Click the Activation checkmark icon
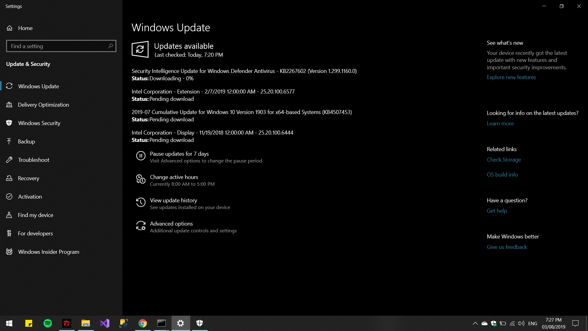The width and height of the screenshot is (588, 331). pos(9,196)
